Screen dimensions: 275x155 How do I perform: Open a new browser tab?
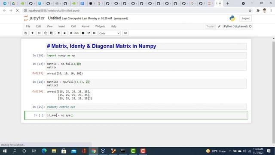[227, 3]
